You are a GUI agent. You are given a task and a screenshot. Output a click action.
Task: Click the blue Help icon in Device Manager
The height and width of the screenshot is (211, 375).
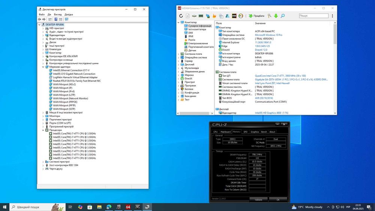pyautogui.click(x=56, y=19)
